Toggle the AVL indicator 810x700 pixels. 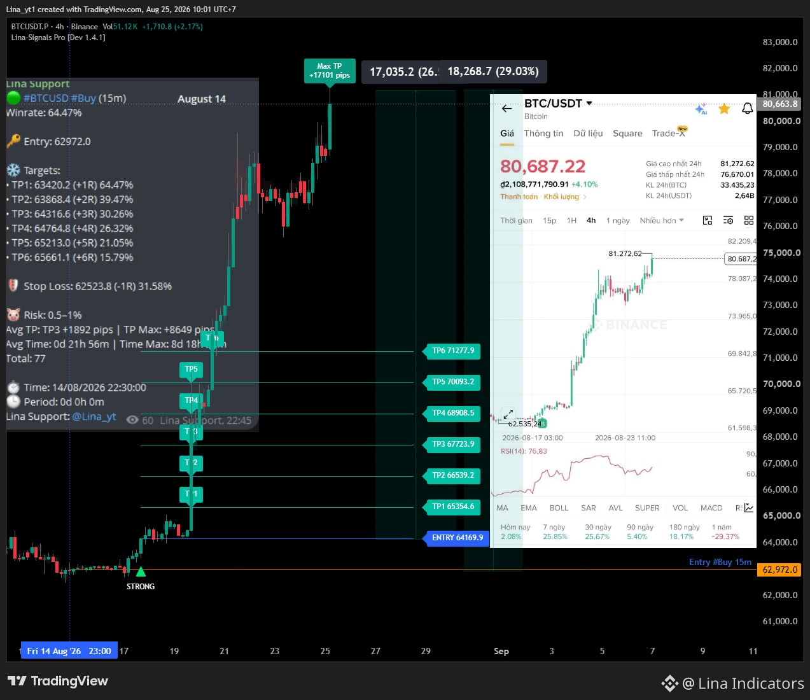click(x=615, y=508)
